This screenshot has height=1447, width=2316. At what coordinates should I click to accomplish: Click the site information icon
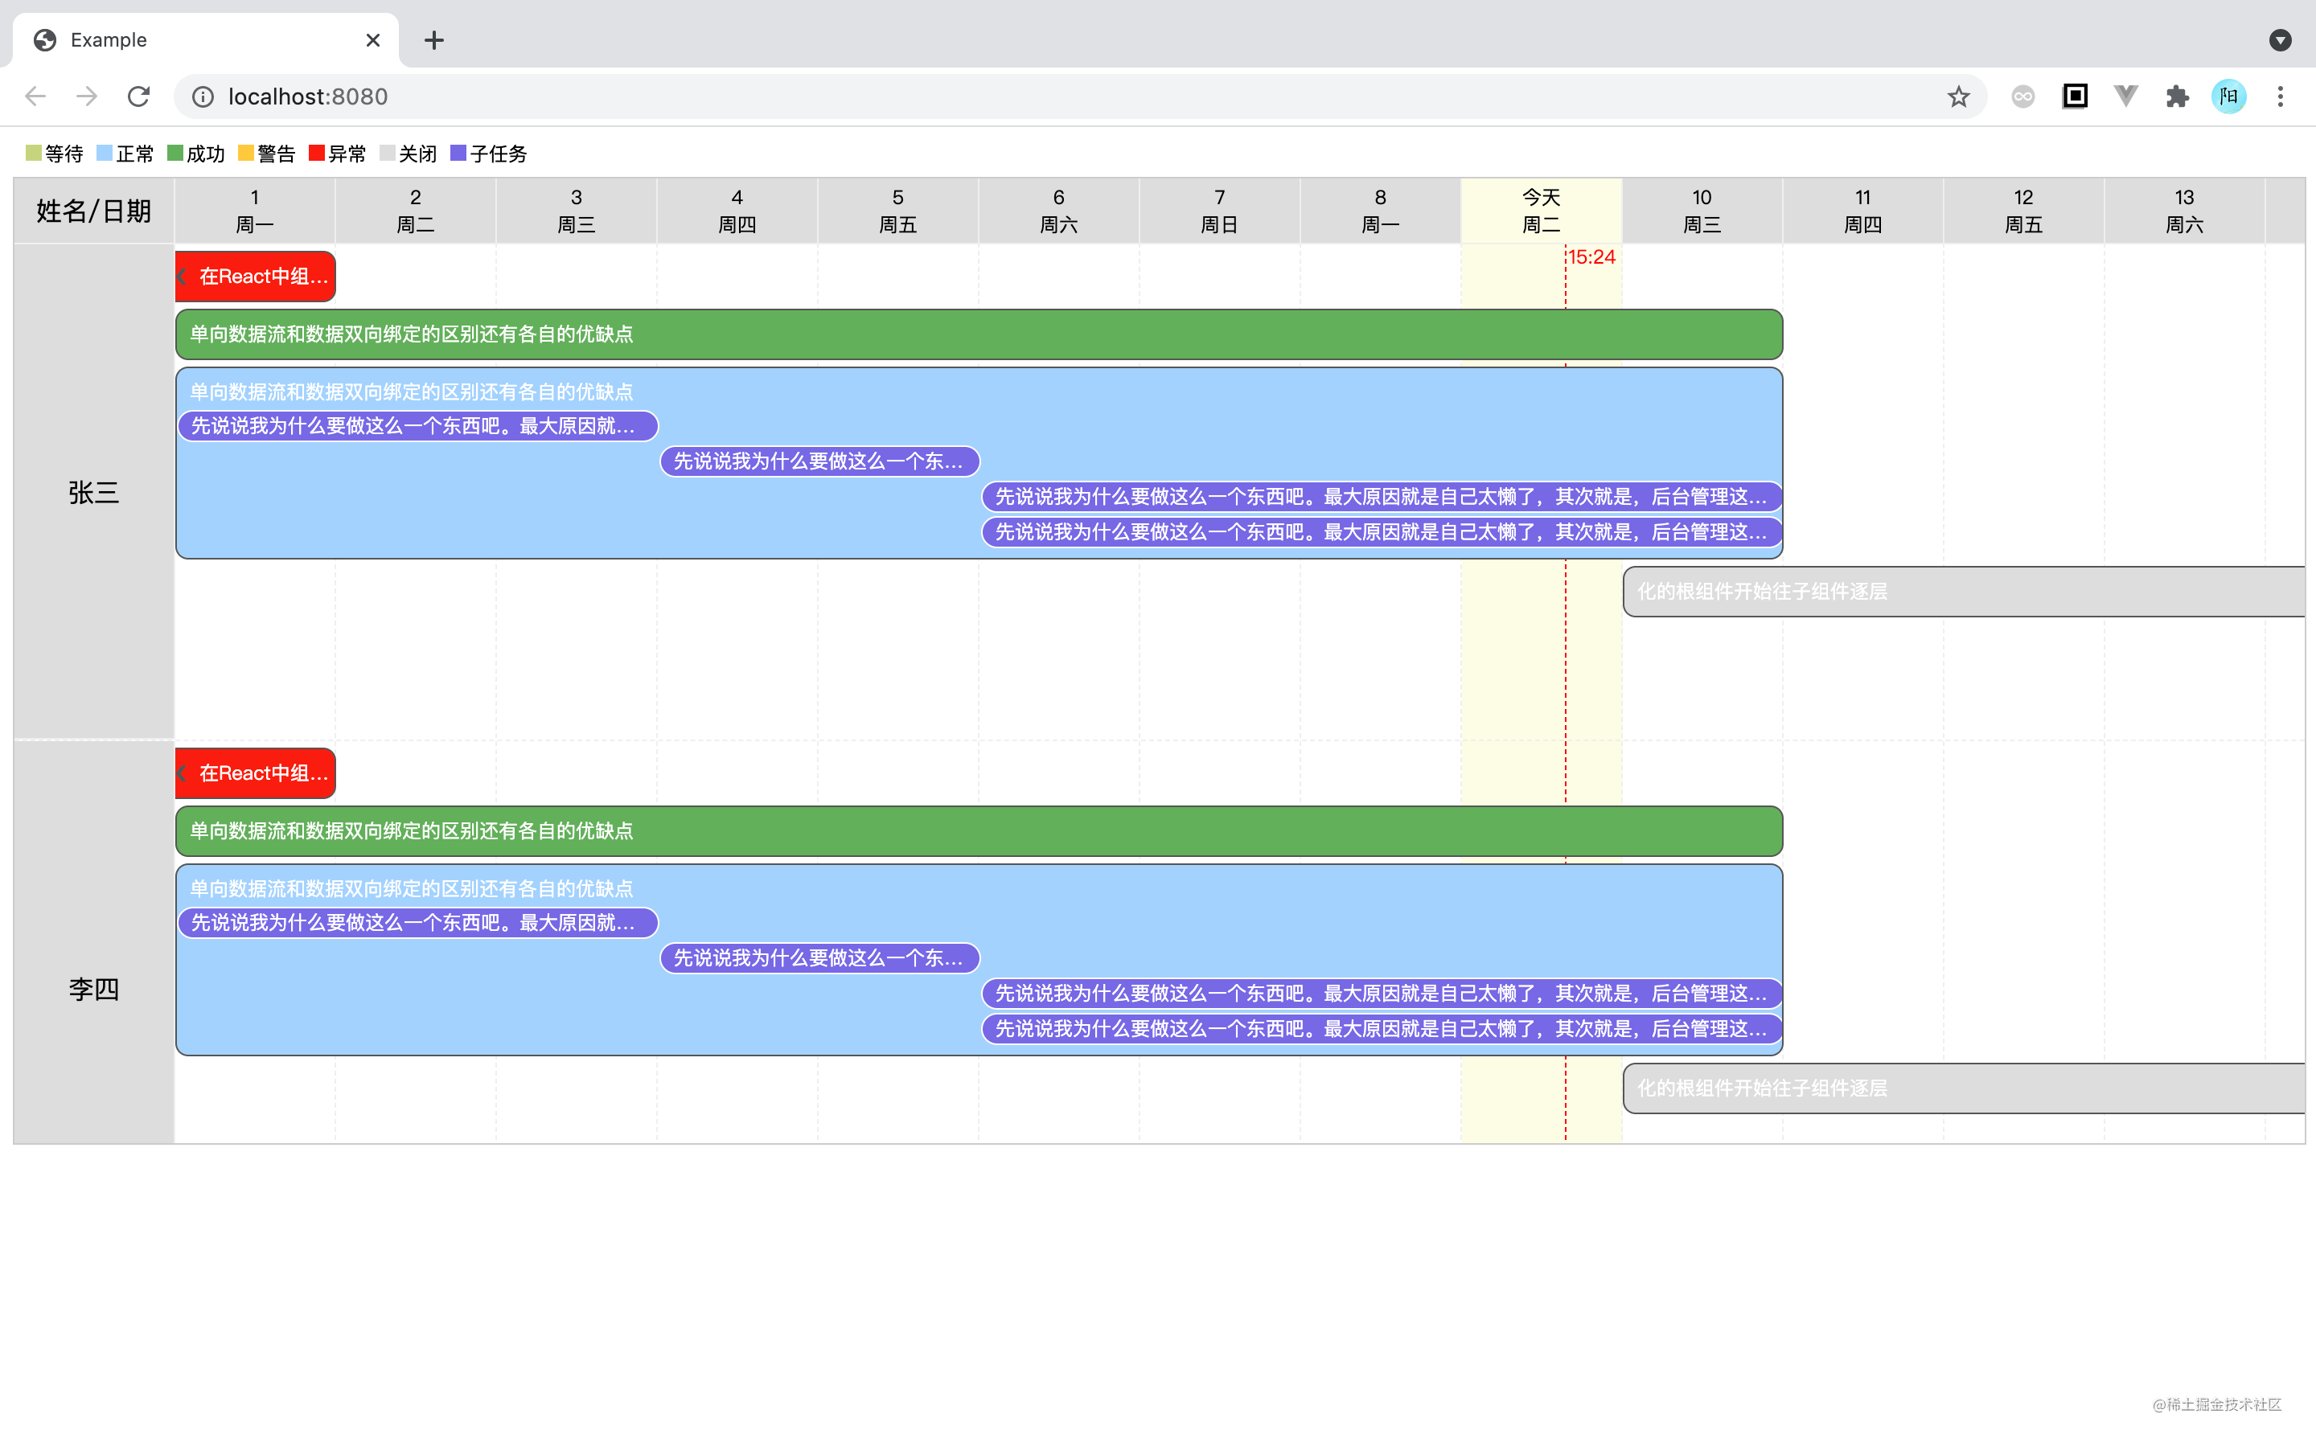(203, 96)
